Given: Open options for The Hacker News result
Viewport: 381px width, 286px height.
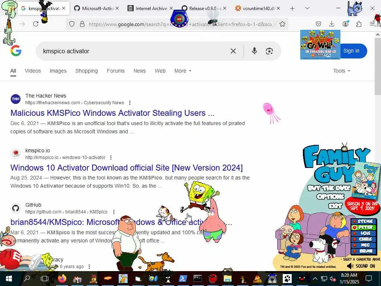Looking at the screenshot, I should [x=130, y=103].
